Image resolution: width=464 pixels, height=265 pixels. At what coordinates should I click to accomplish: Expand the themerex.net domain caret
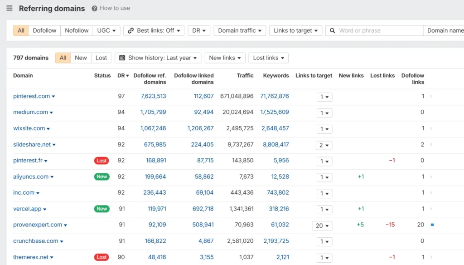click(52, 258)
